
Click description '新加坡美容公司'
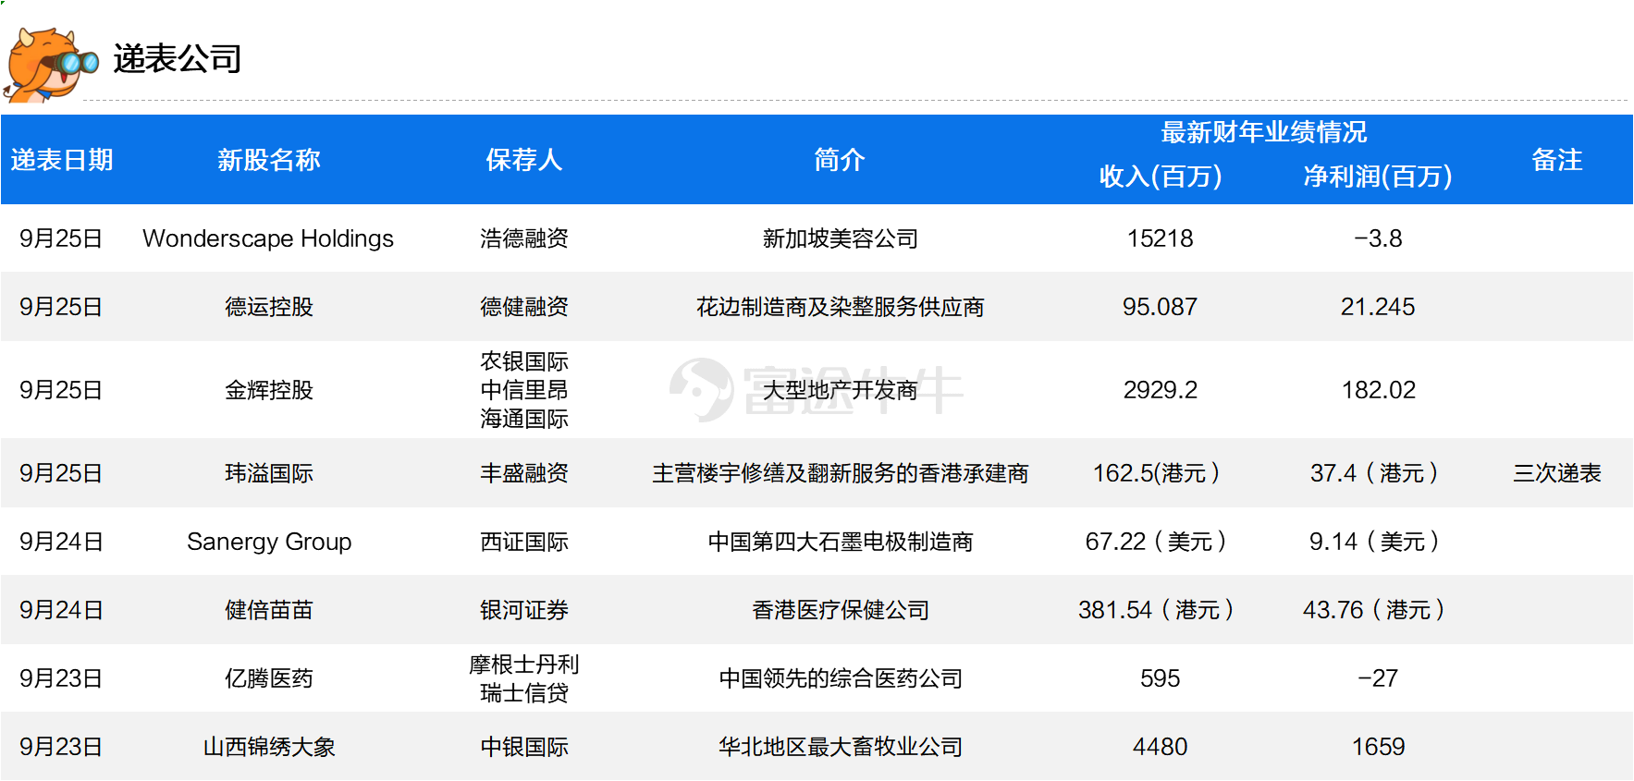[840, 238]
